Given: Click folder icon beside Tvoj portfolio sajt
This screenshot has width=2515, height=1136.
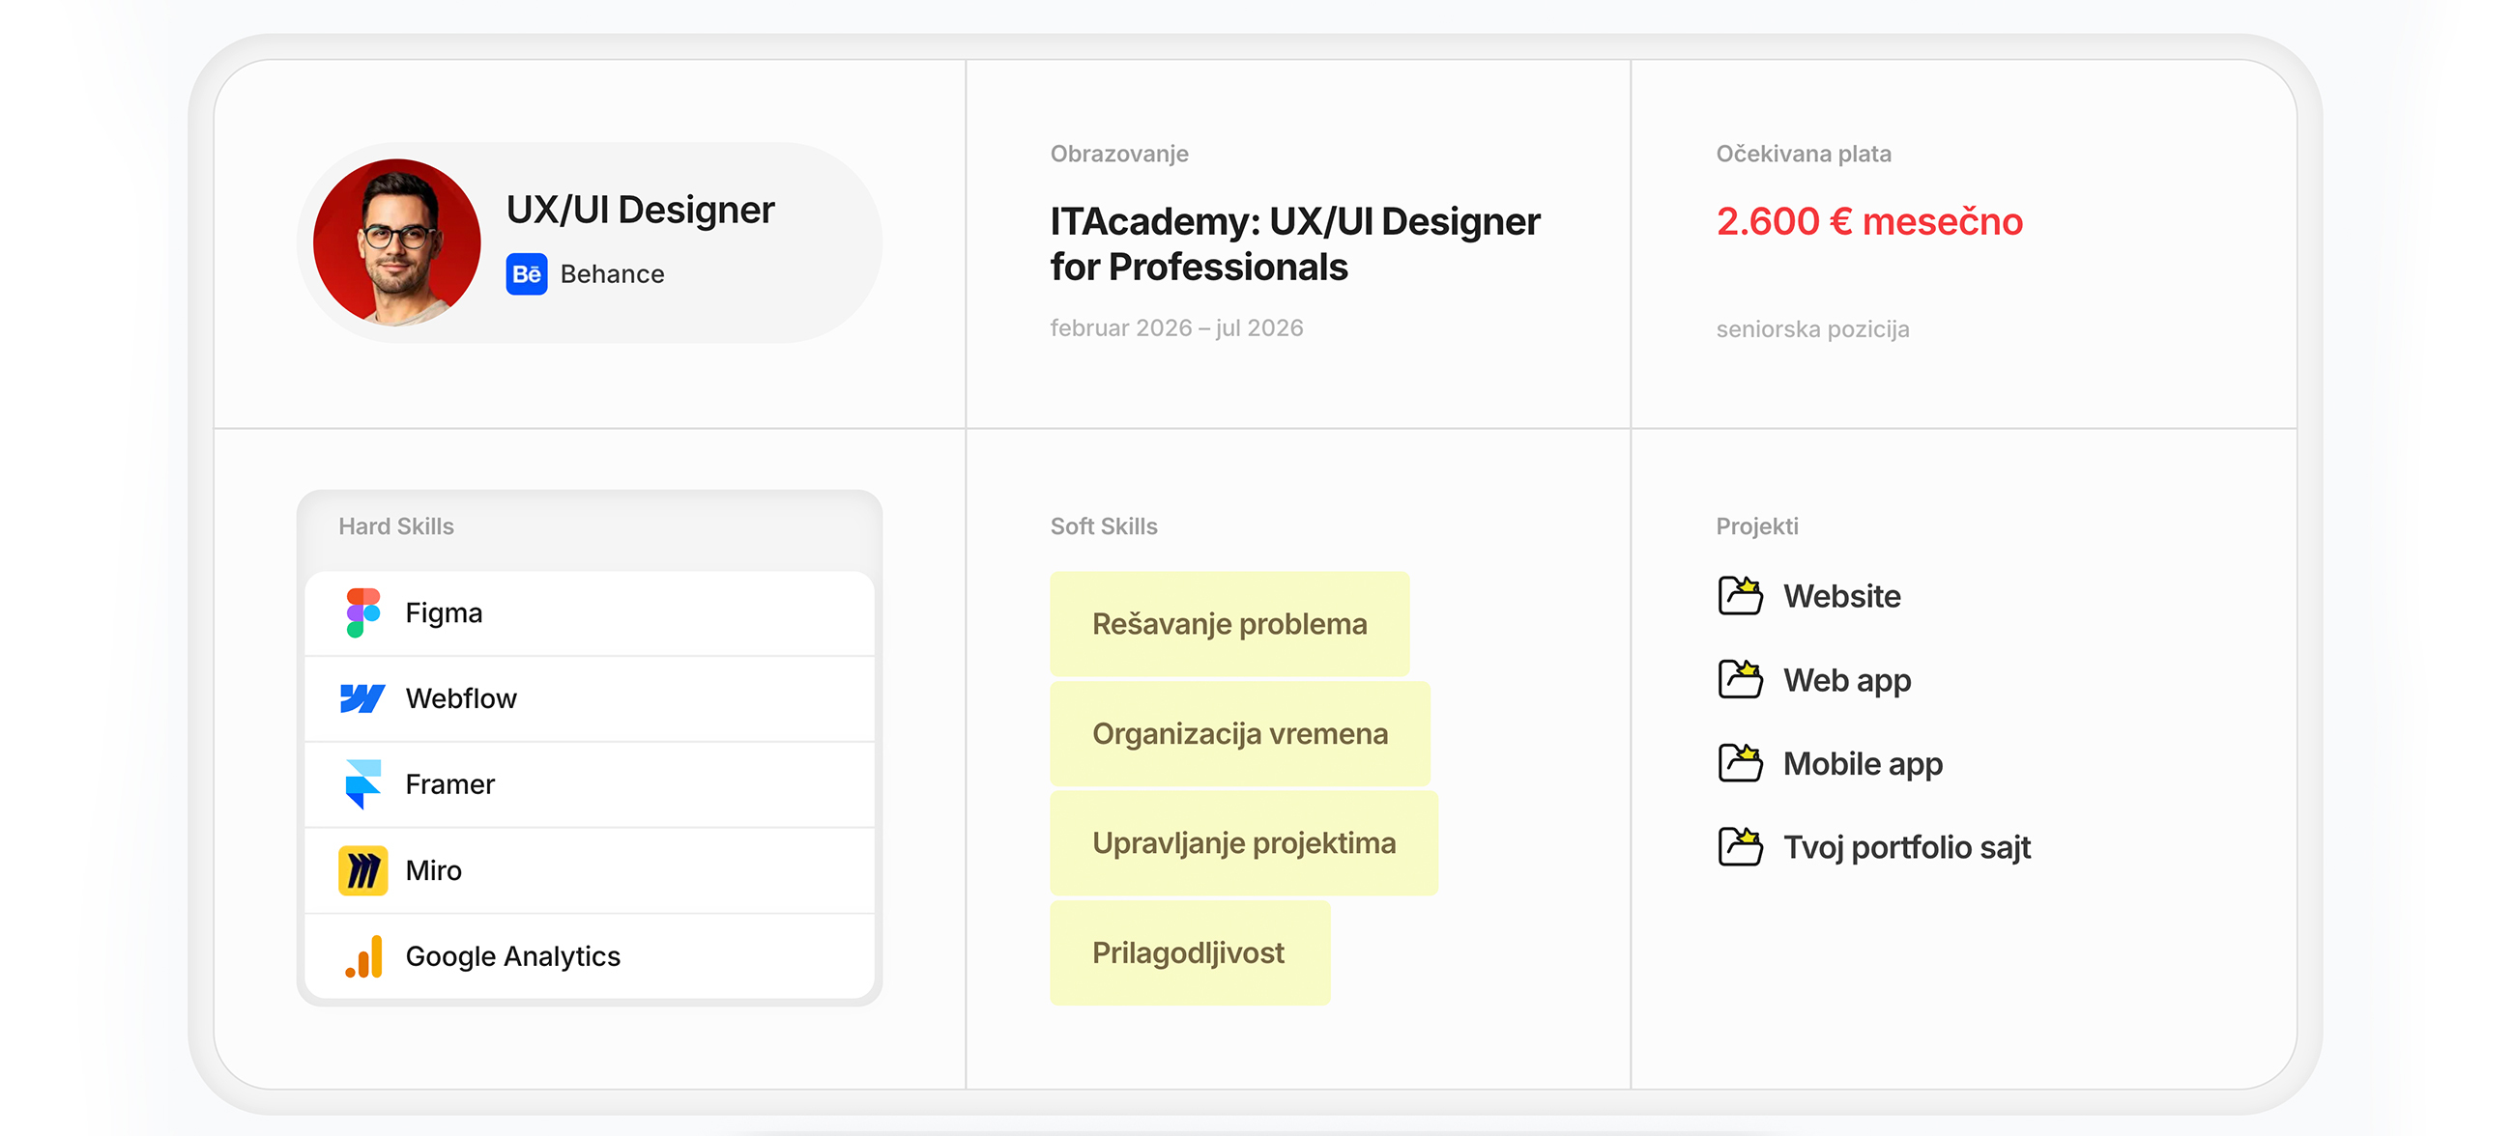Looking at the screenshot, I should tap(1740, 847).
